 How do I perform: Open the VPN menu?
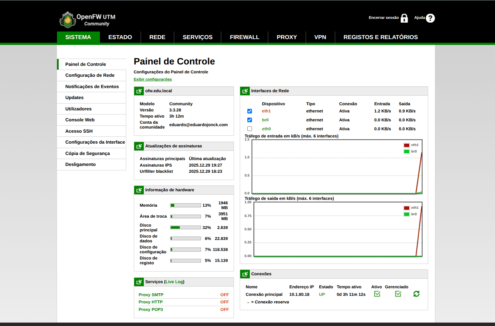pyautogui.click(x=320, y=37)
